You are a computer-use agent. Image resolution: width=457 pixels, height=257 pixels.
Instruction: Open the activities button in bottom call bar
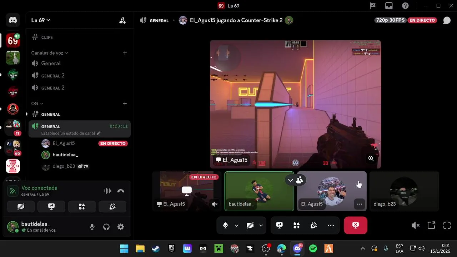[297, 225]
